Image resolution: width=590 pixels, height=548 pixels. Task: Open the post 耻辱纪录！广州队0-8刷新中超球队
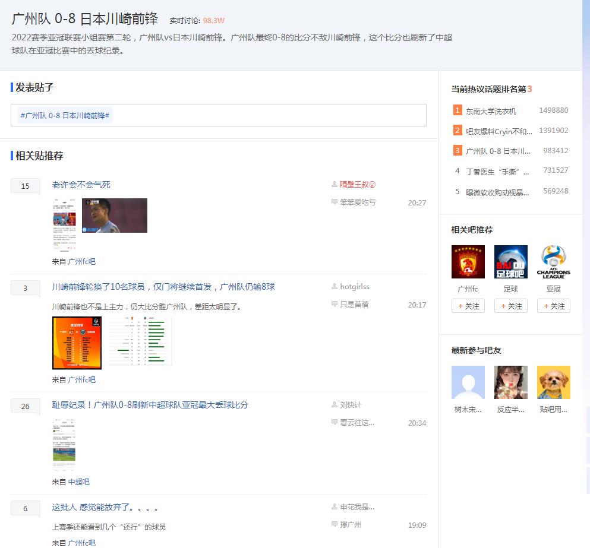[x=150, y=405]
